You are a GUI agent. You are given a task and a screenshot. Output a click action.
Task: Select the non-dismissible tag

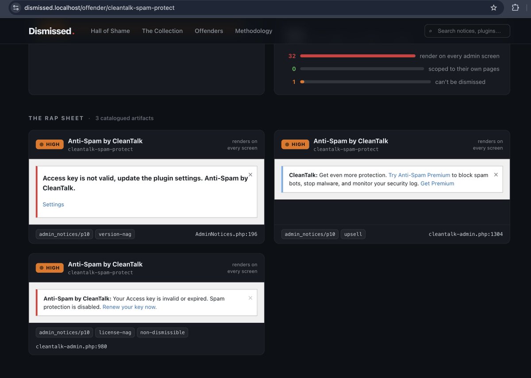pos(162,332)
